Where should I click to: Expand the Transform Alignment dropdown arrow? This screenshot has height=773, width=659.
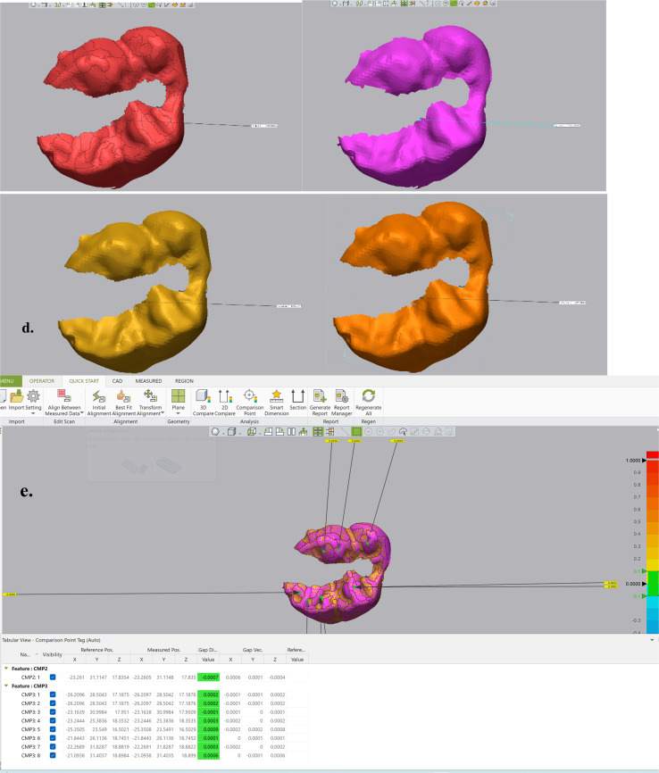(163, 413)
